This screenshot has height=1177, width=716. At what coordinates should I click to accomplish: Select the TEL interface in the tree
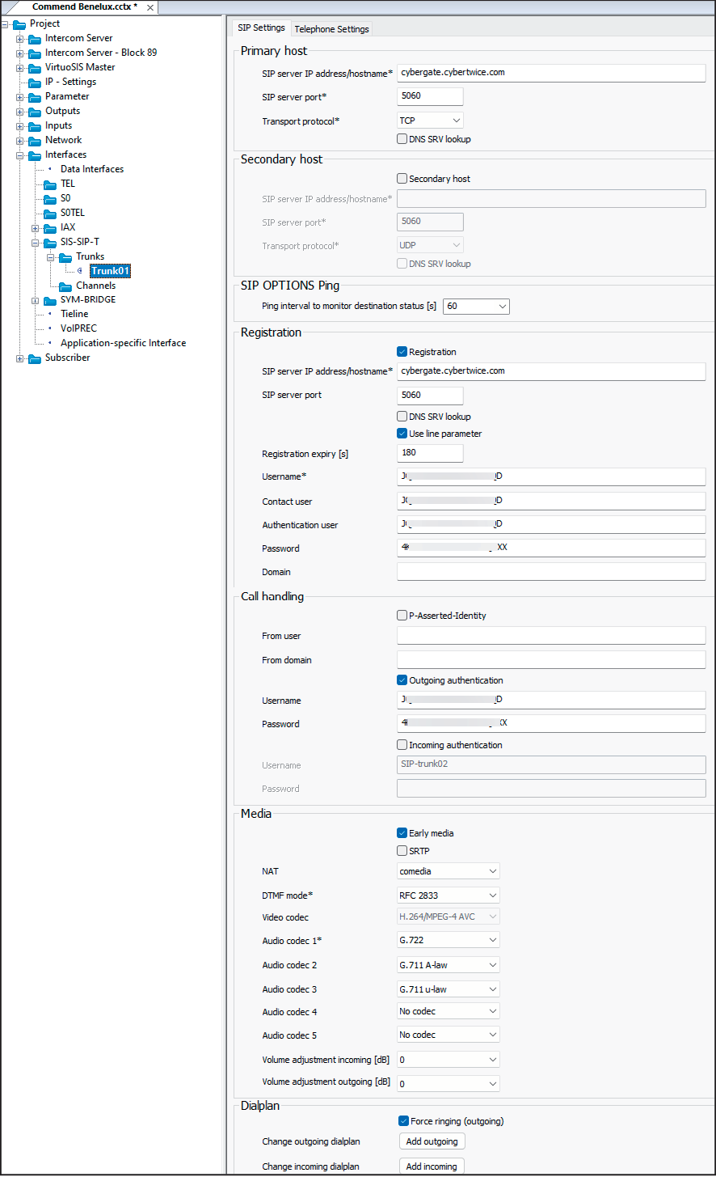pyautogui.click(x=69, y=184)
